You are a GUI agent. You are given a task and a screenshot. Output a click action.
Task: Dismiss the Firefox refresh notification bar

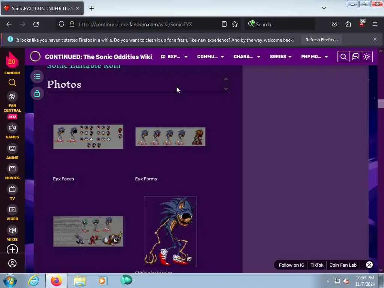pos(375,39)
